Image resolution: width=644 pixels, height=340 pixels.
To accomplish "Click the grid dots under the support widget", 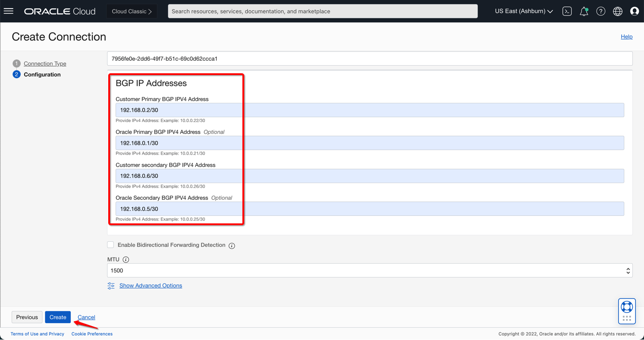I will (627, 318).
